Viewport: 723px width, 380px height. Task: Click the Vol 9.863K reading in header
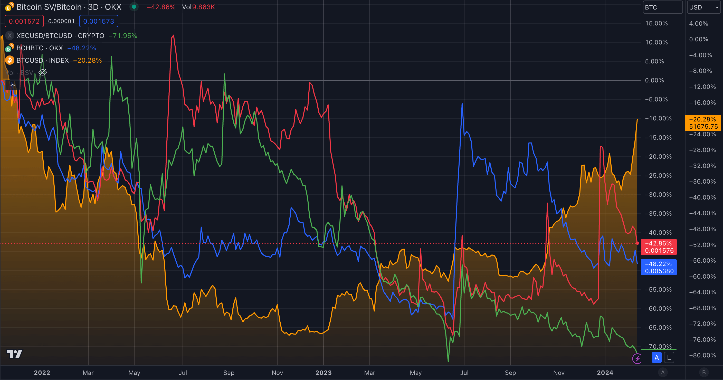(x=198, y=7)
